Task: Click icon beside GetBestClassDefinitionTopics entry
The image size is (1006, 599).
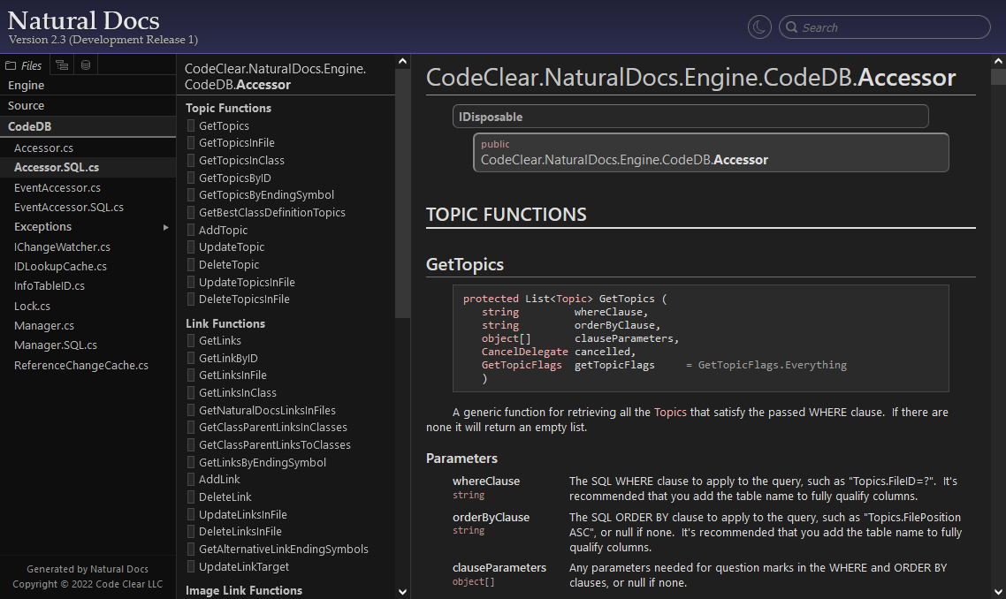Action: tap(191, 212)
